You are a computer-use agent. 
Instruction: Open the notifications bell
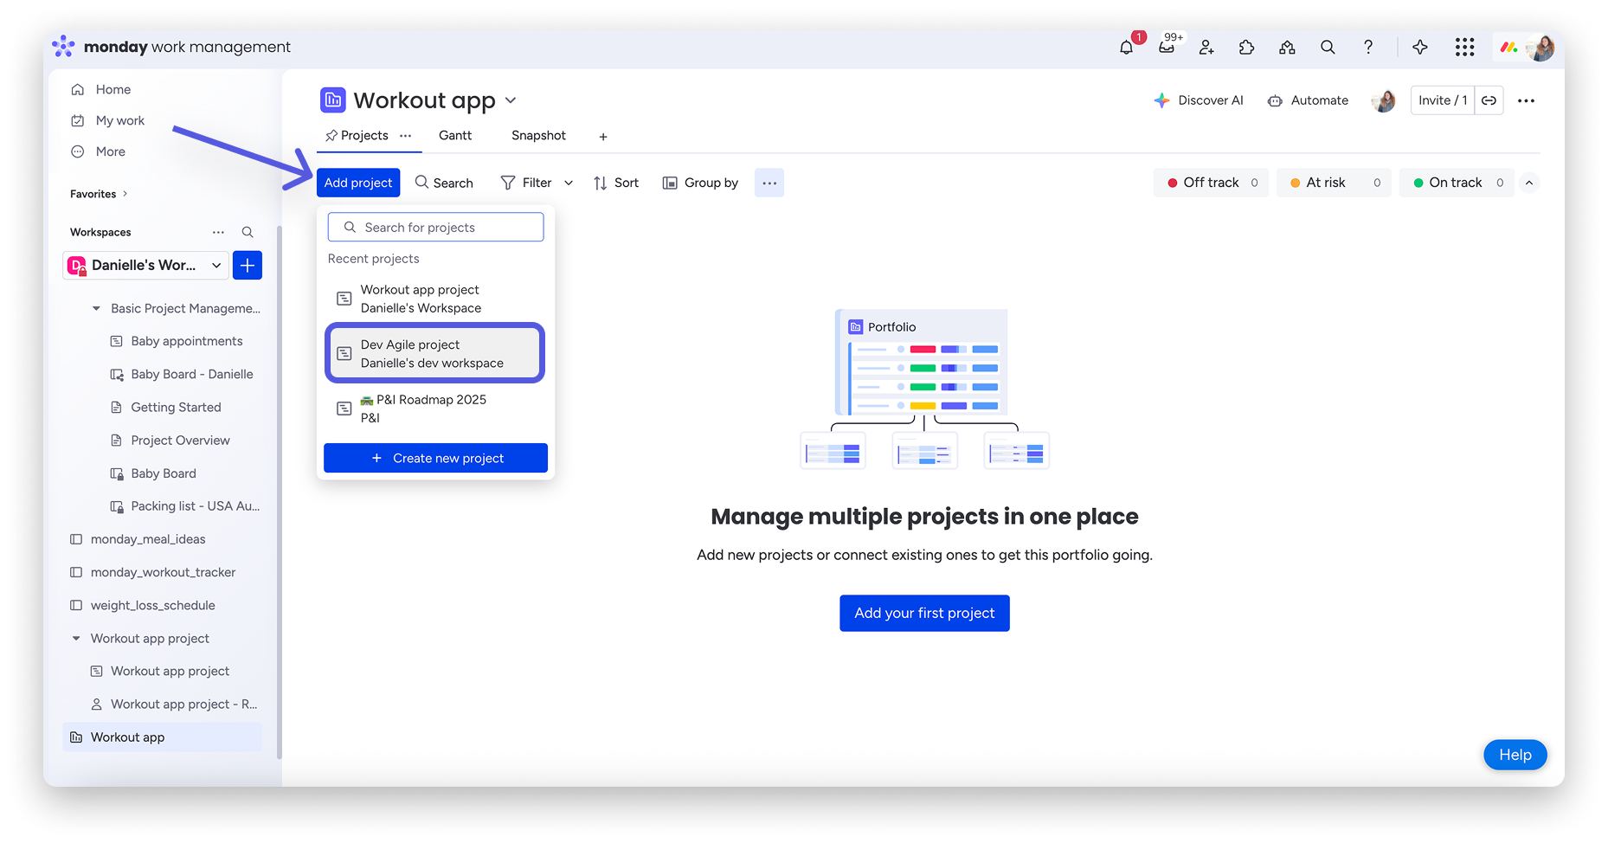click(x=1126, y=48)
